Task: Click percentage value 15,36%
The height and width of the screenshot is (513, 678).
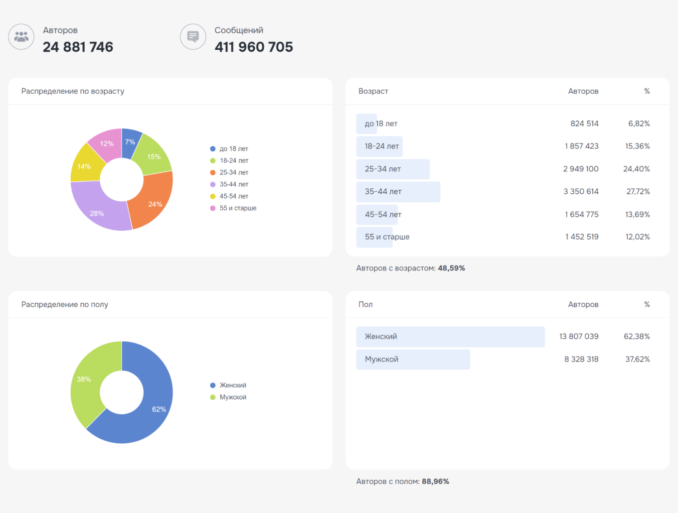Action: [638, 146]
